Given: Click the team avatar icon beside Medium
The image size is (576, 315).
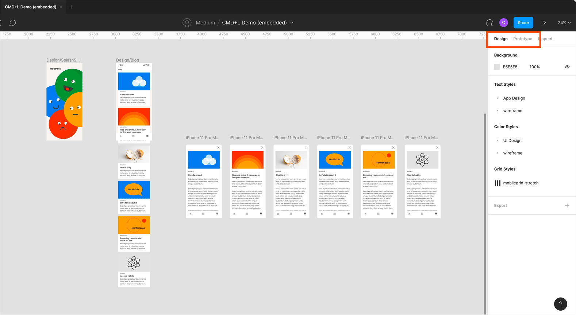Looking at the screenshot, I should [187, 23].
